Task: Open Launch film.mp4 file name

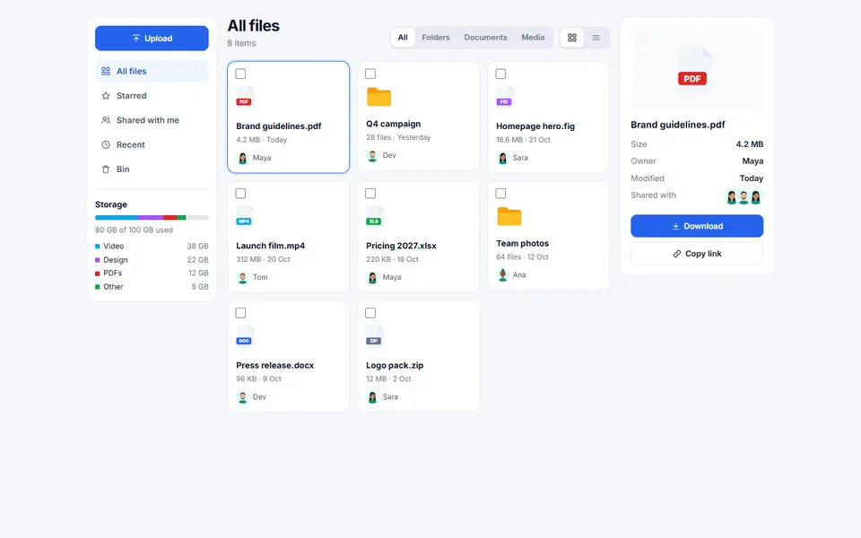Action: click(x=270, y=246)
